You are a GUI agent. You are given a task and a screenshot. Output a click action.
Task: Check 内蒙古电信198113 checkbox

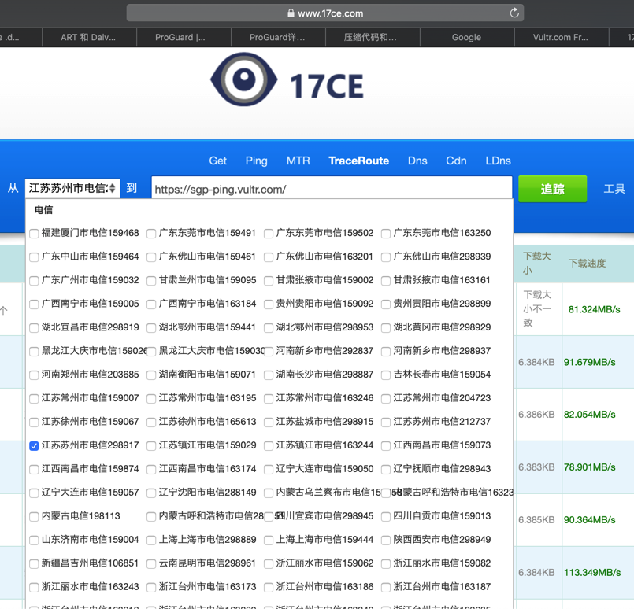pyautogui.click(x=34, y=516)
